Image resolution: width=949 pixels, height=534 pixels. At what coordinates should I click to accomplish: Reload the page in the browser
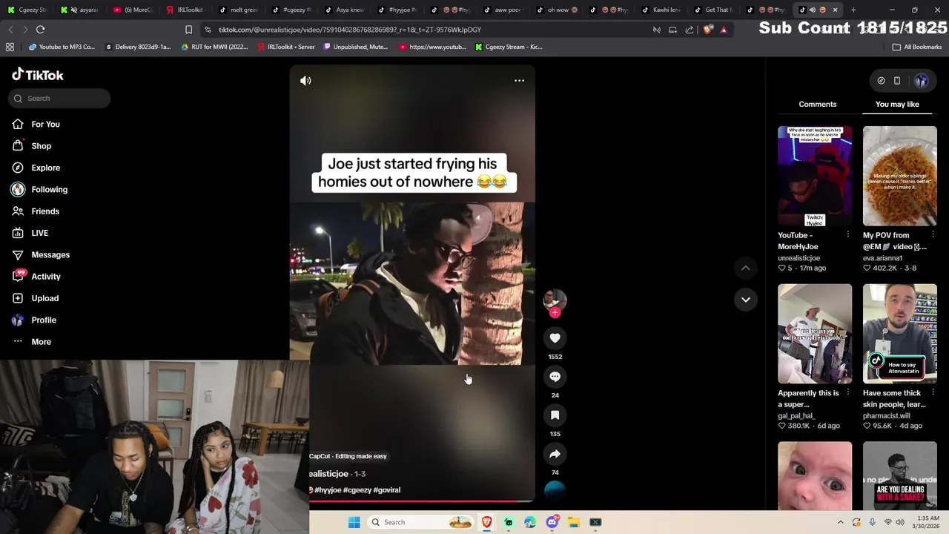[40, 30]
